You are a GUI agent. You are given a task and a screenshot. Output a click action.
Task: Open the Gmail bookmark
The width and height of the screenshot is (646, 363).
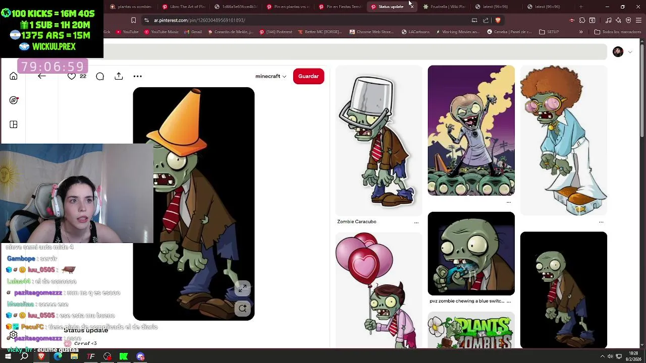(x=193, y=32)
